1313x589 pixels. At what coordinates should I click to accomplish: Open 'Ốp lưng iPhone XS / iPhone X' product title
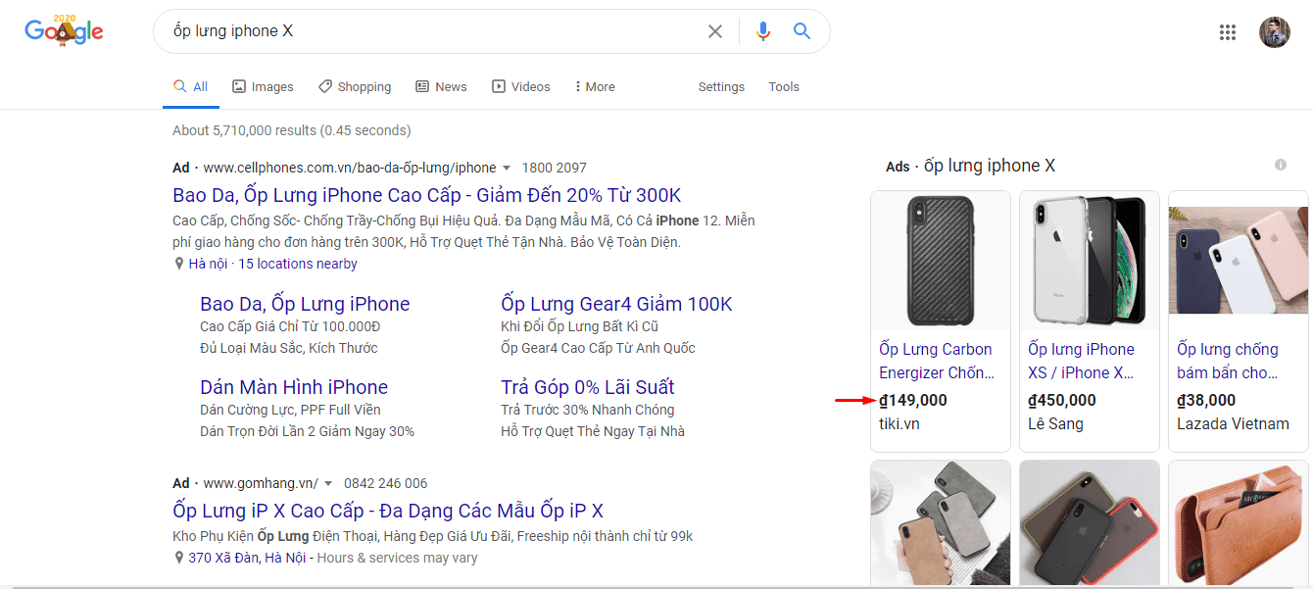point(1082,361)
